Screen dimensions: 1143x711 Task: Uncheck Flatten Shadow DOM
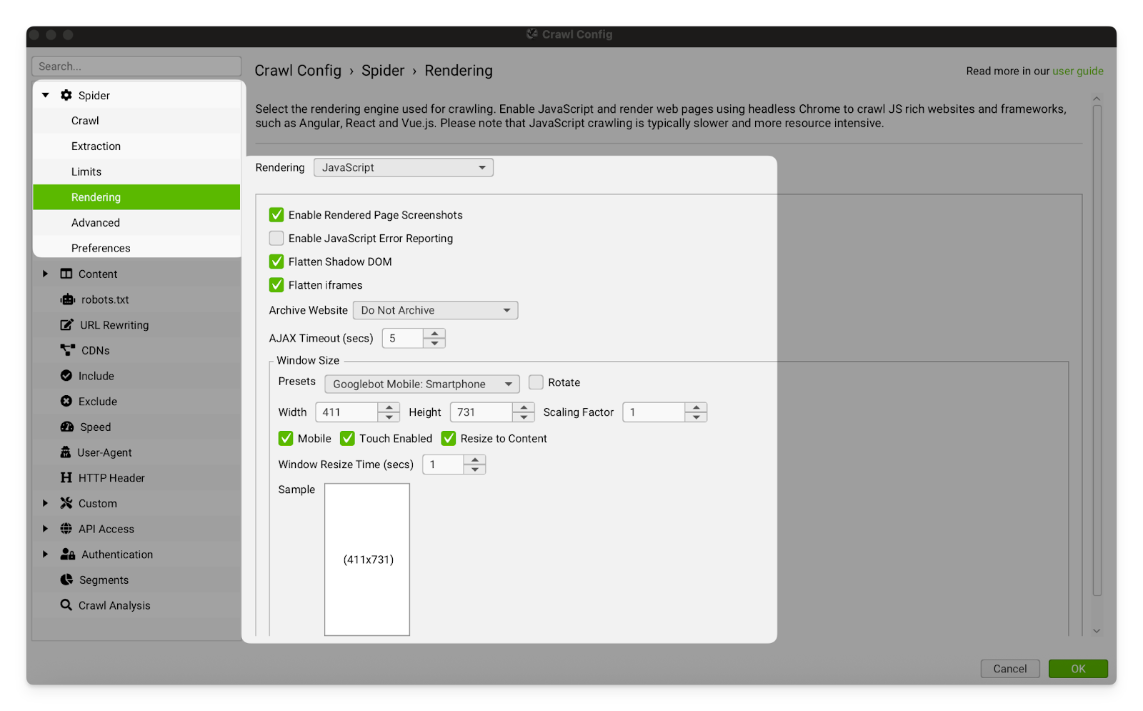point(276,262)
